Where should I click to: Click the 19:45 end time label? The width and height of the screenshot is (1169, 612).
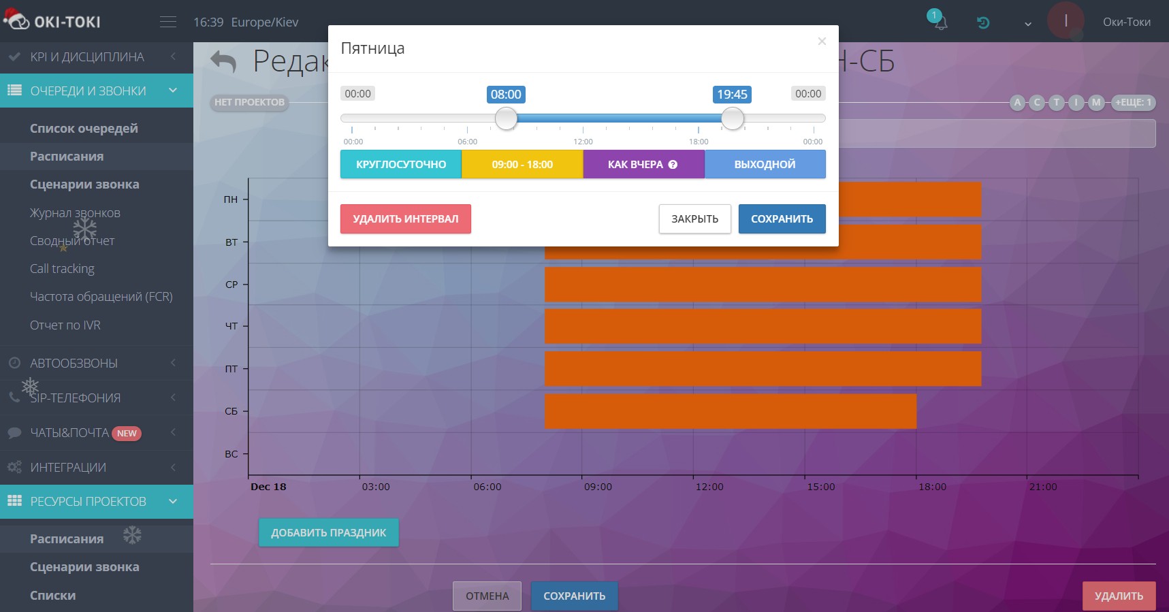732,95
